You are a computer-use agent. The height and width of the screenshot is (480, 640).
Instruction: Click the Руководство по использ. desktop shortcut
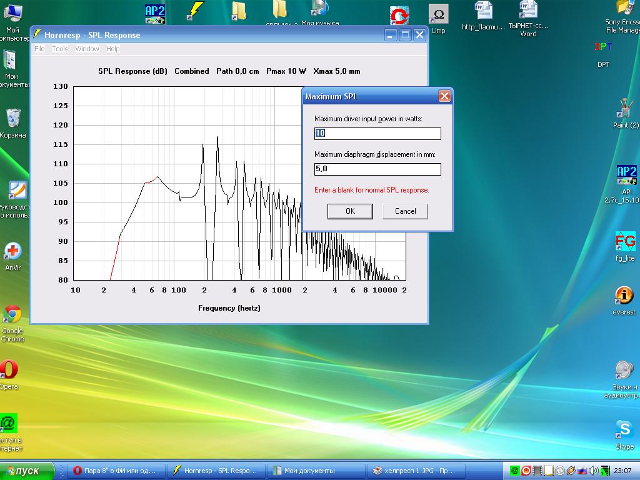tap(15, 200)
